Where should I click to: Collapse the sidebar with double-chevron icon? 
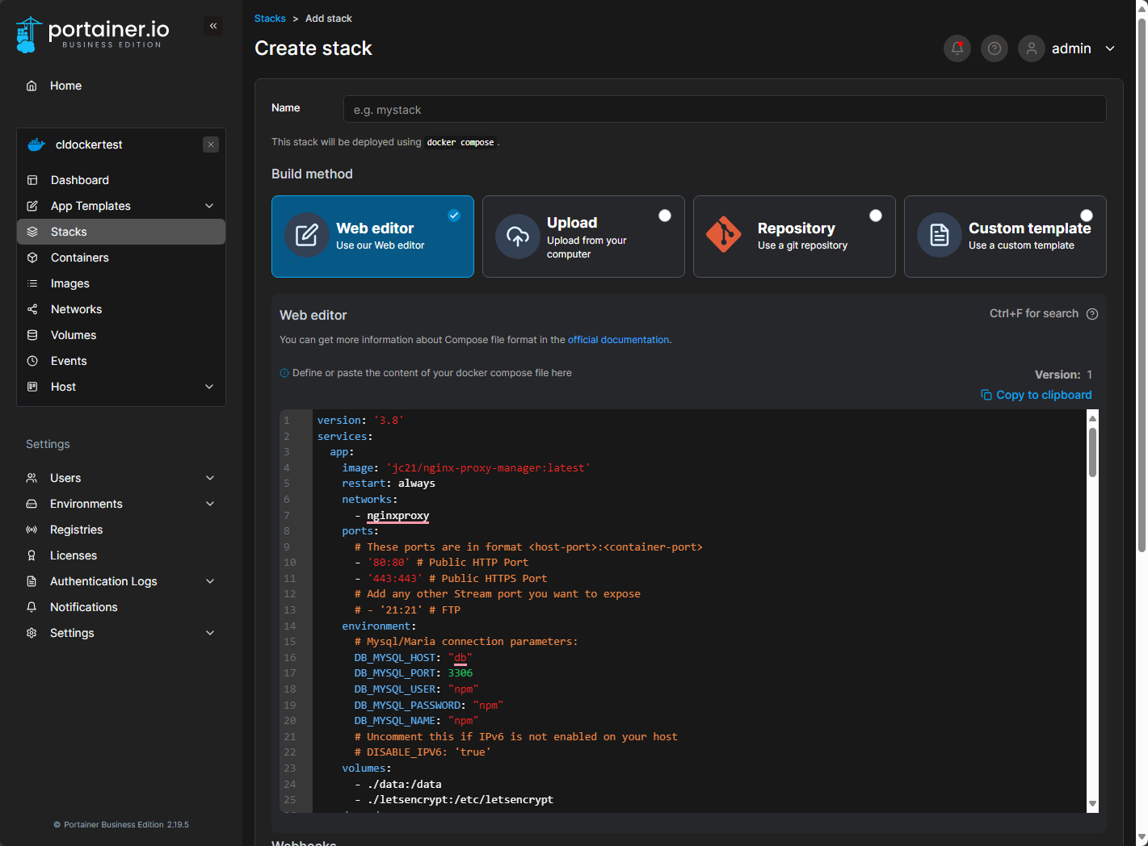click(x=213, y=26)
